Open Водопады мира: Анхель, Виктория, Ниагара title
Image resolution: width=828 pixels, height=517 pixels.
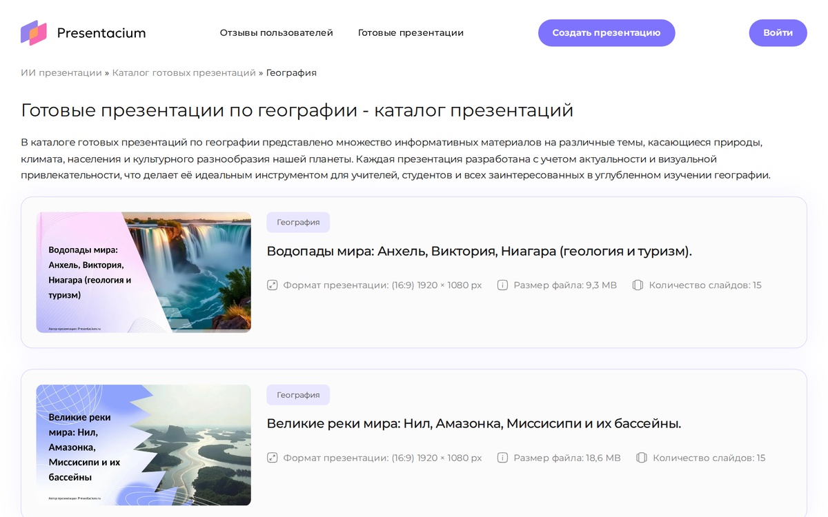point(480,251)
